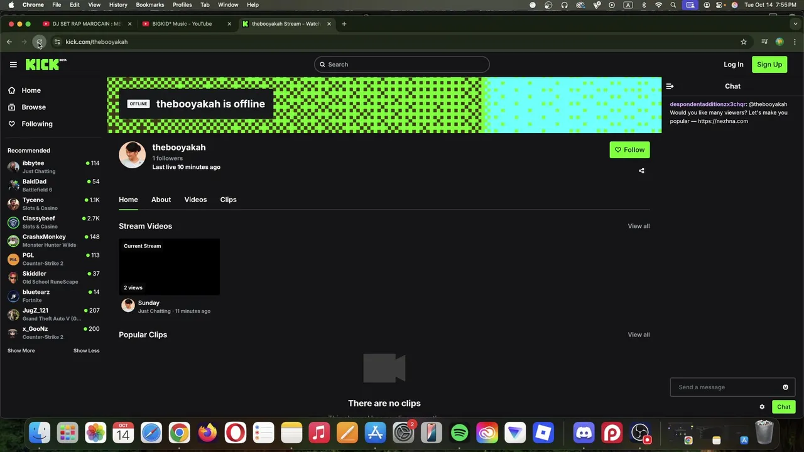804x452 pixels.
Task: Open recommended channel CrashxMonkey
Action: pos(53,240)
